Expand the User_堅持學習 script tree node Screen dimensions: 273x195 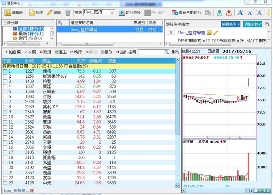point(171,33)
